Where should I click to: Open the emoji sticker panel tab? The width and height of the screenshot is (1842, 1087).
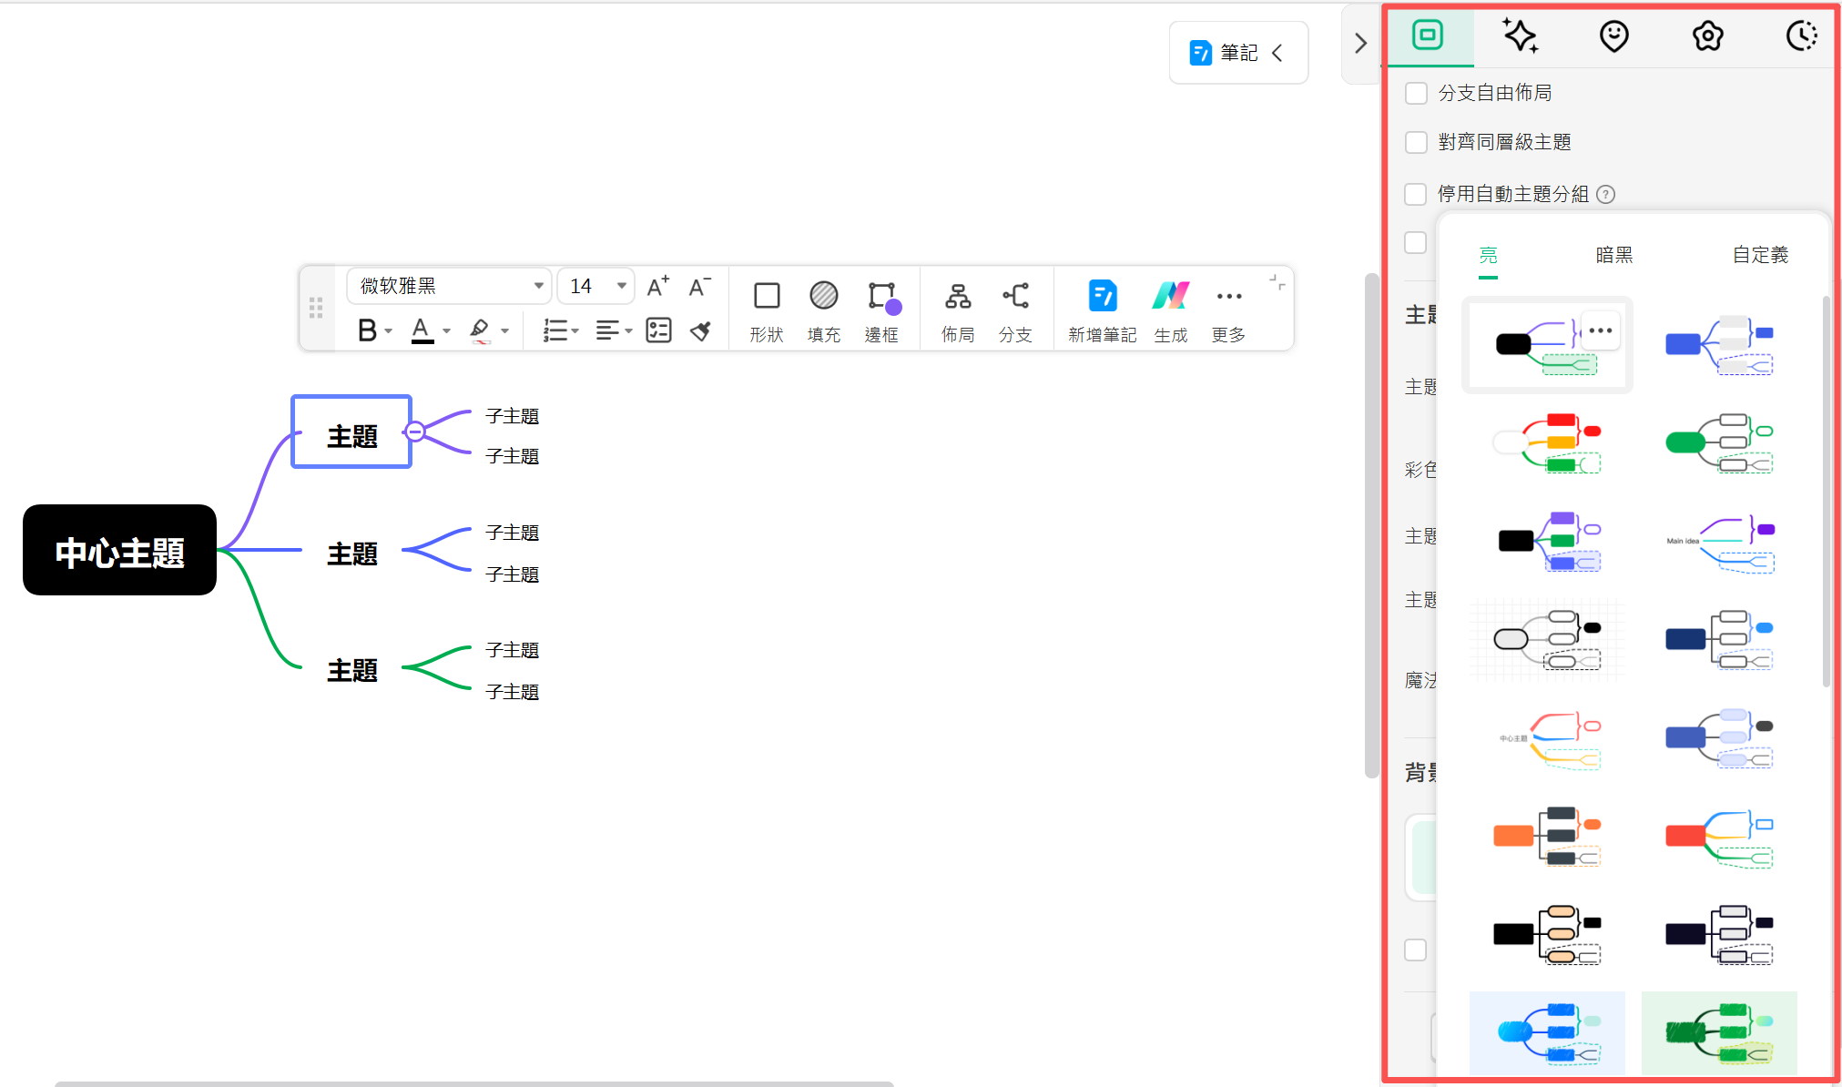pos(1613,36)
